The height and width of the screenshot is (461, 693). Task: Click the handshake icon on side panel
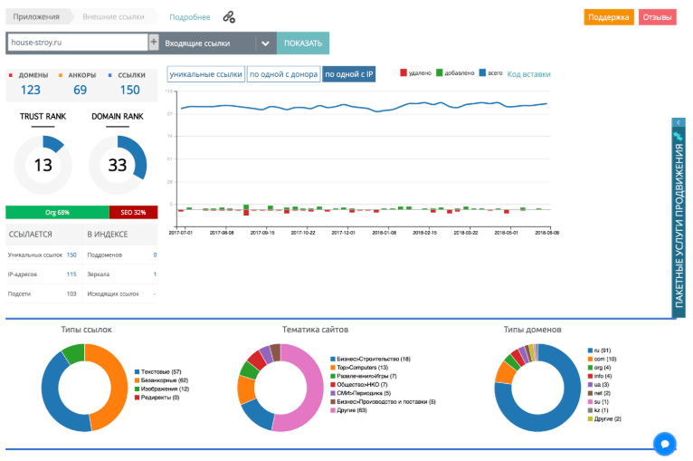678,136
